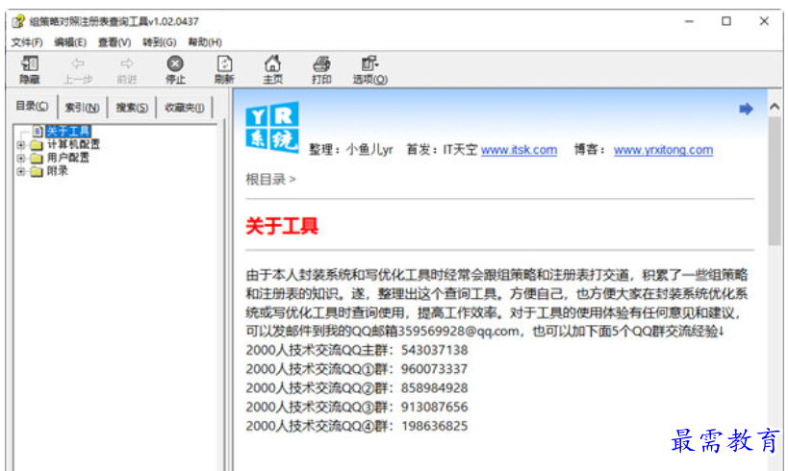Select the 计算机配置 tree label
Viewport: 788px width, 471px height.
(73, 144)
